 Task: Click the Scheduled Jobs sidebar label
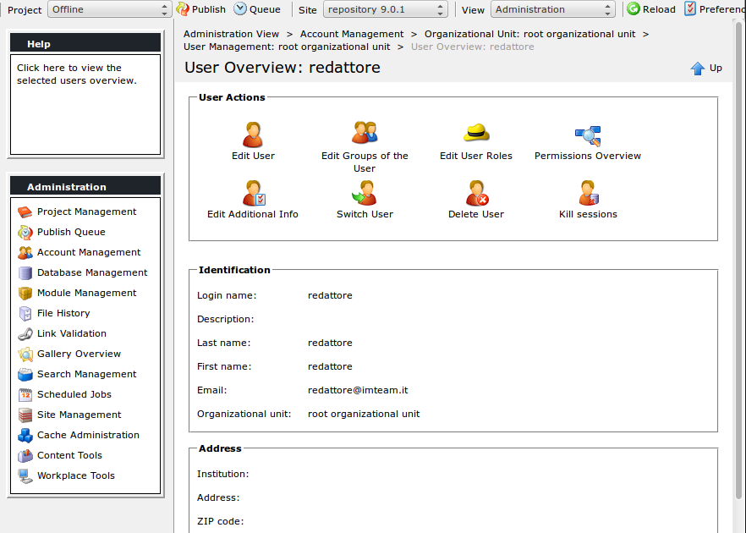click(x=74, y=394)
